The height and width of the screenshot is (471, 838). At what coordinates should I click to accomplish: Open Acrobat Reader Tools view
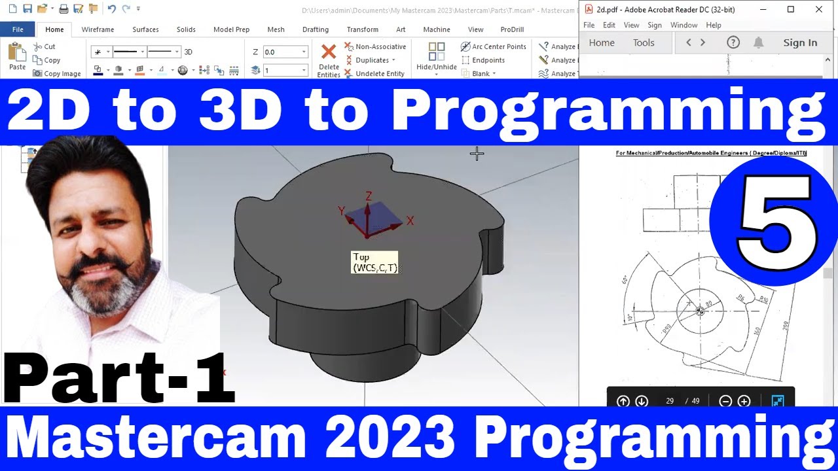(644, 43)
